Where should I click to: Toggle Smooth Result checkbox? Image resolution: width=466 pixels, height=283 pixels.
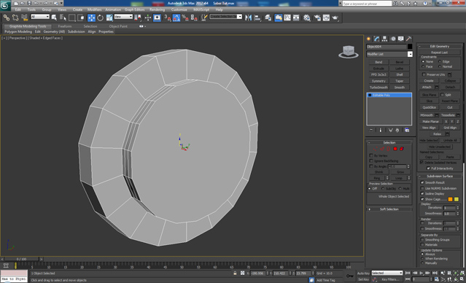point(422,182)
